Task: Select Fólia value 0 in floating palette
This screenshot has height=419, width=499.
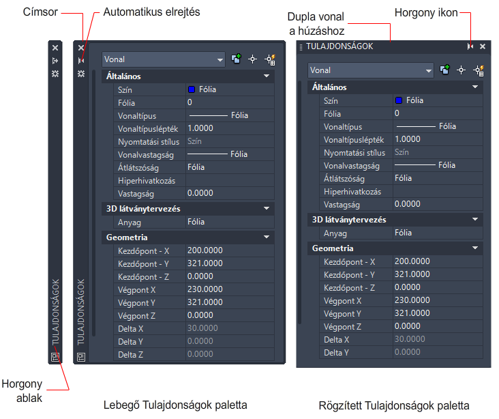Action: (x=230, y=102)
